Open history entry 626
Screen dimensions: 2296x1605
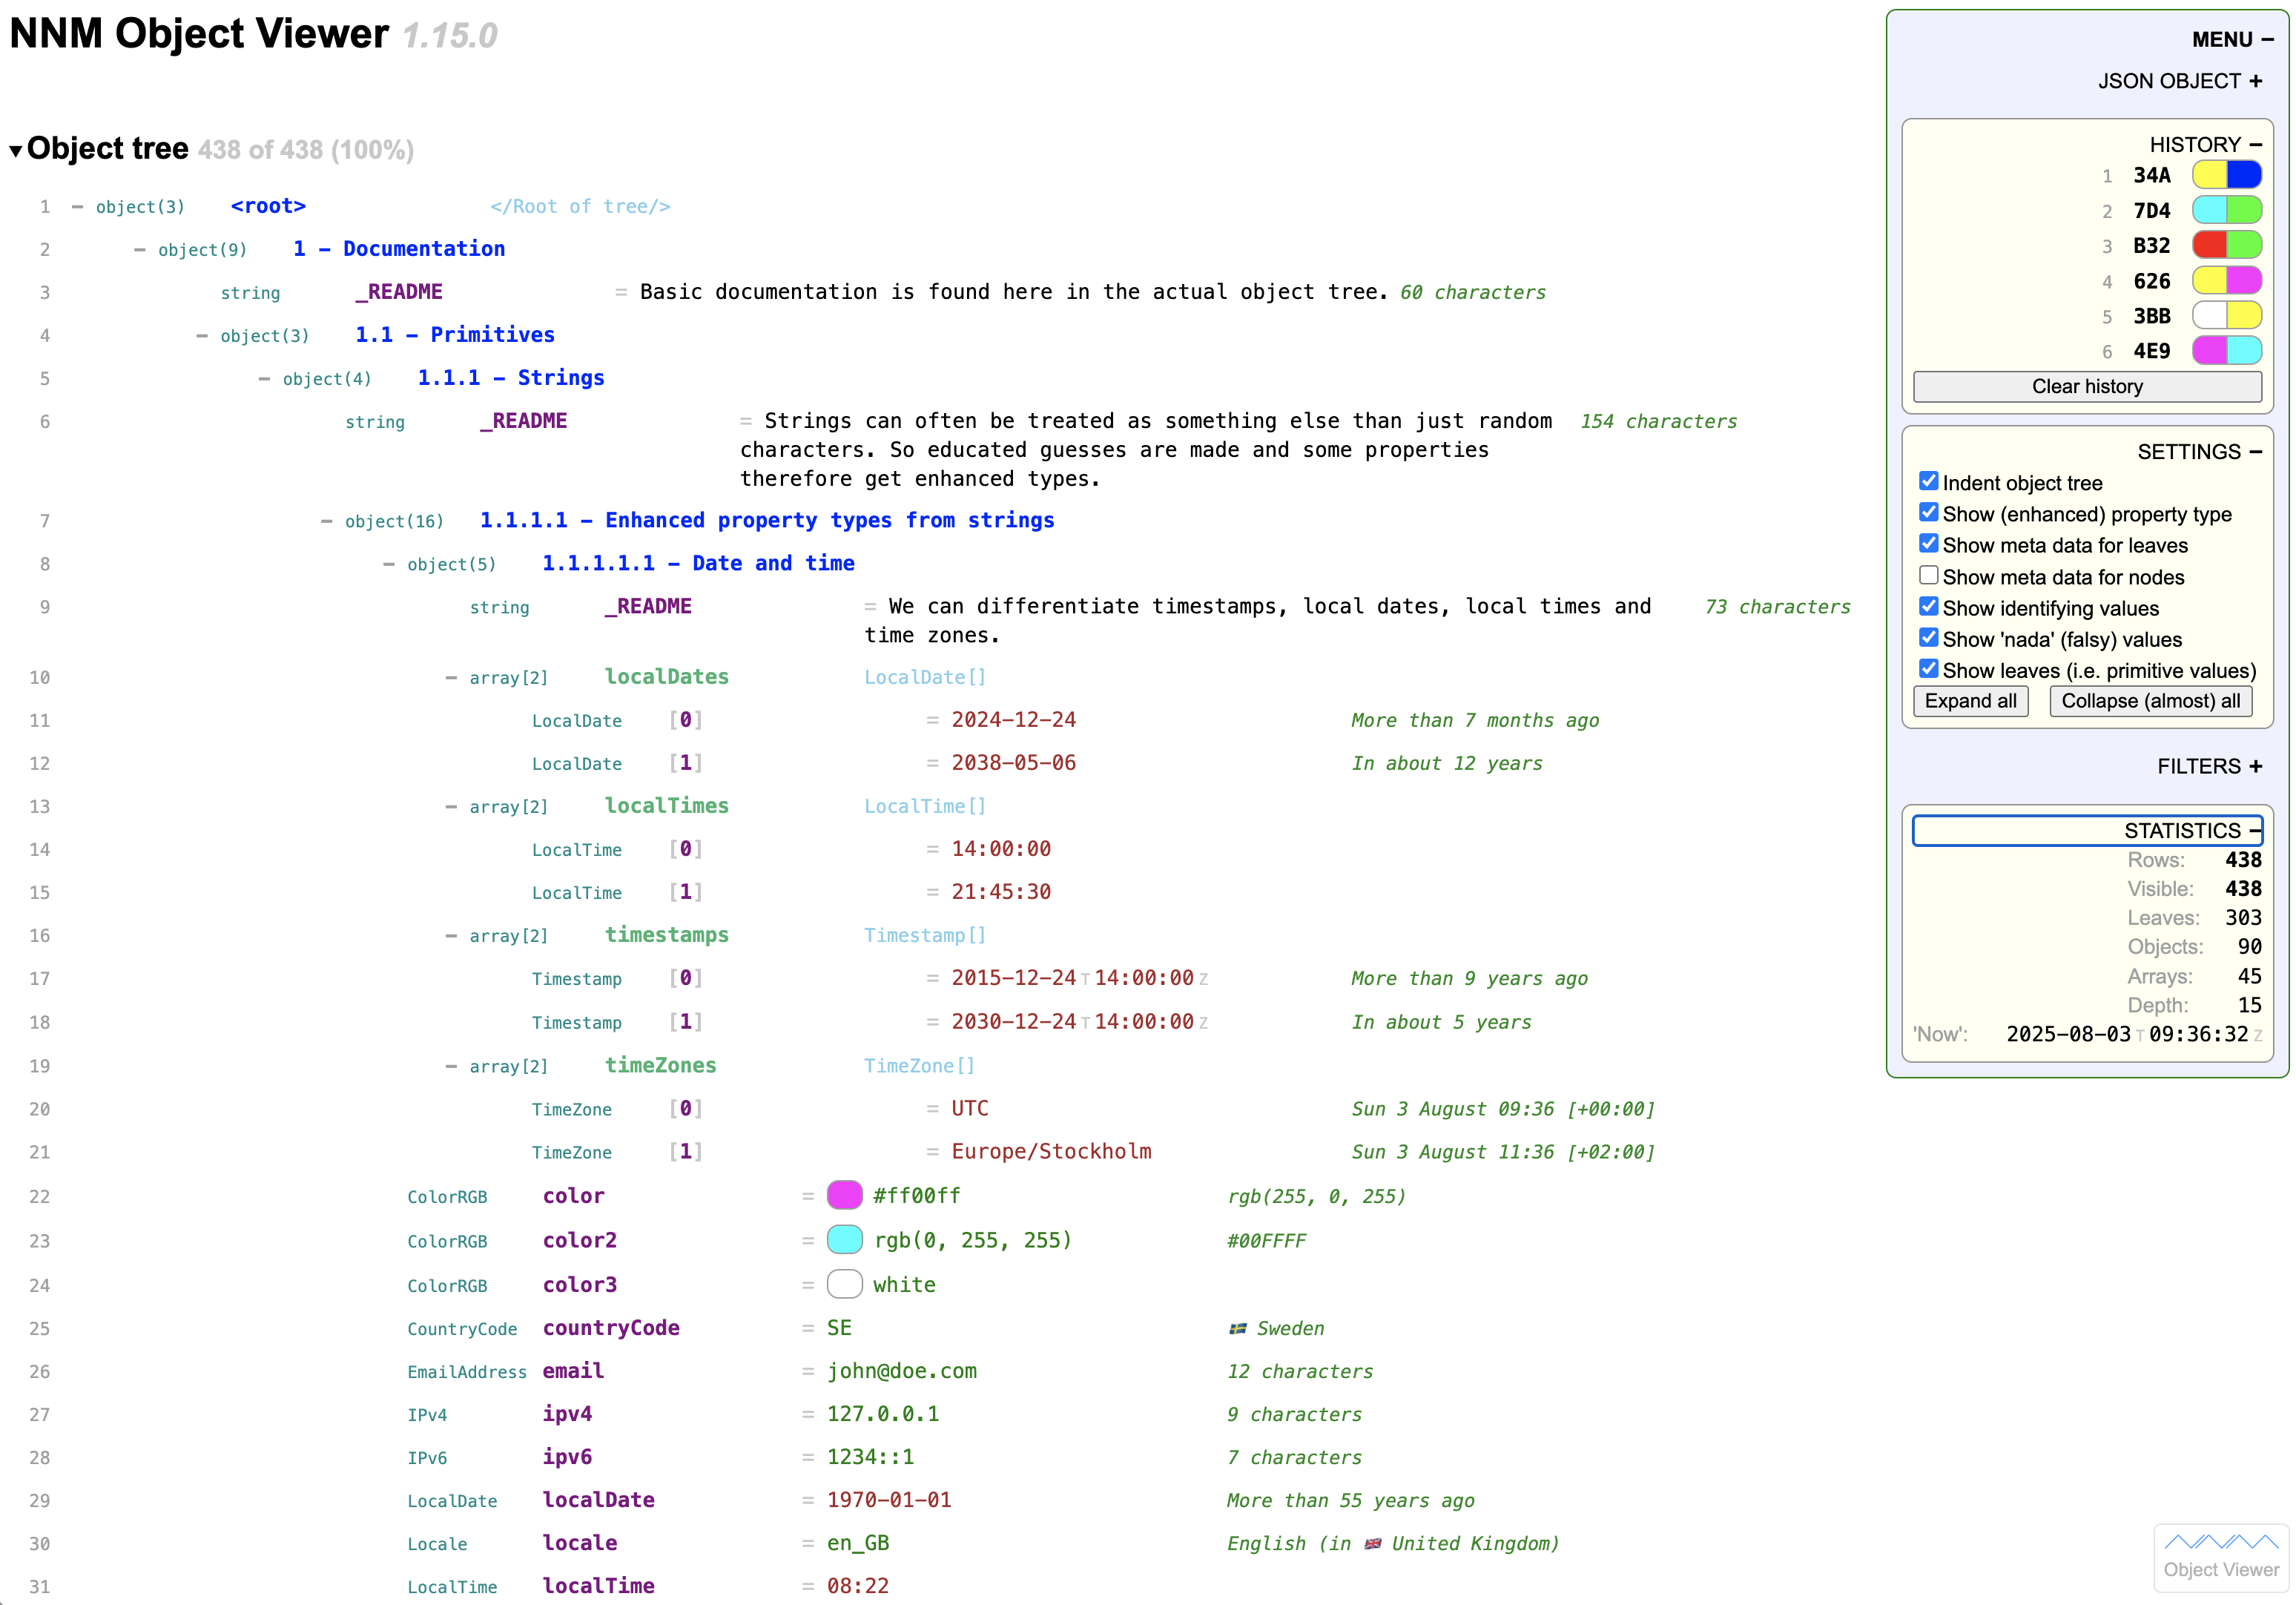[x=2151, y=281]
